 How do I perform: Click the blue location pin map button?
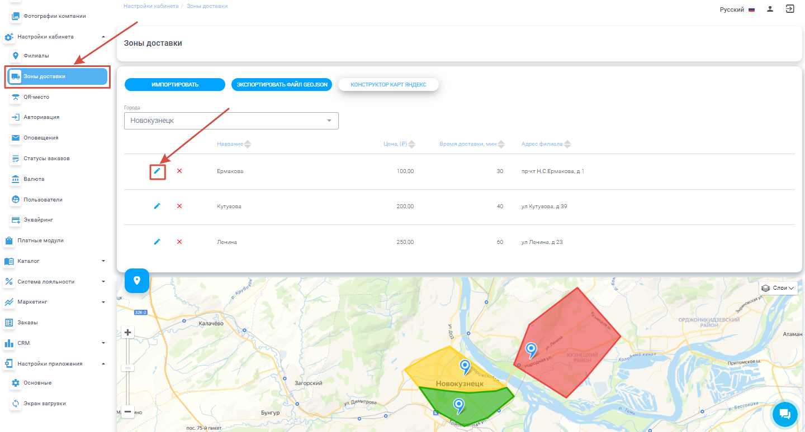(x=137, y=281)
